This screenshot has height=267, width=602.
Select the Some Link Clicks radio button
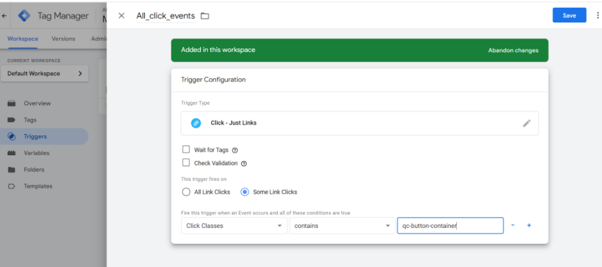(x=245, y=192)
